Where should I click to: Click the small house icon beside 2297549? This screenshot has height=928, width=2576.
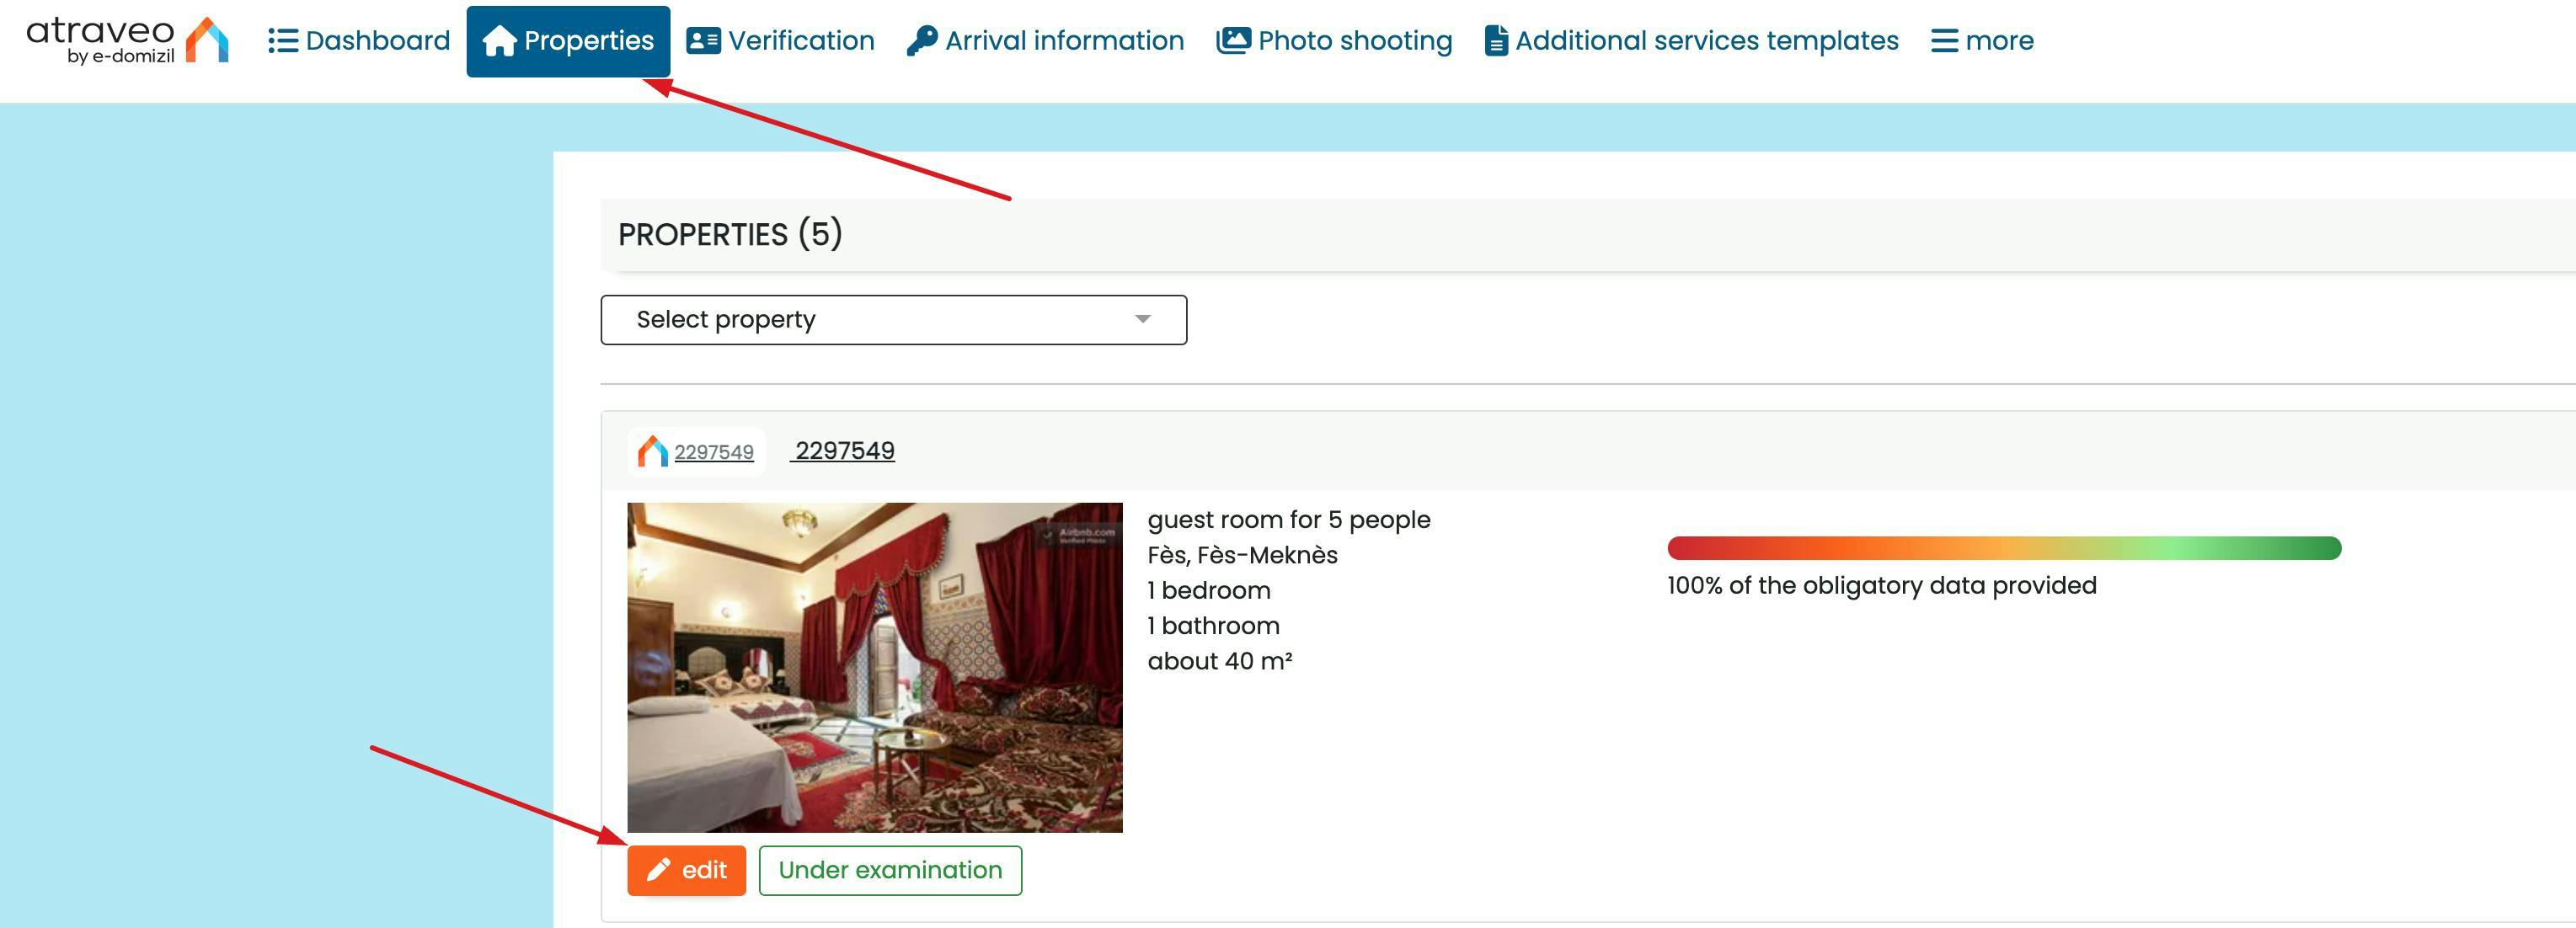[653, 451]
